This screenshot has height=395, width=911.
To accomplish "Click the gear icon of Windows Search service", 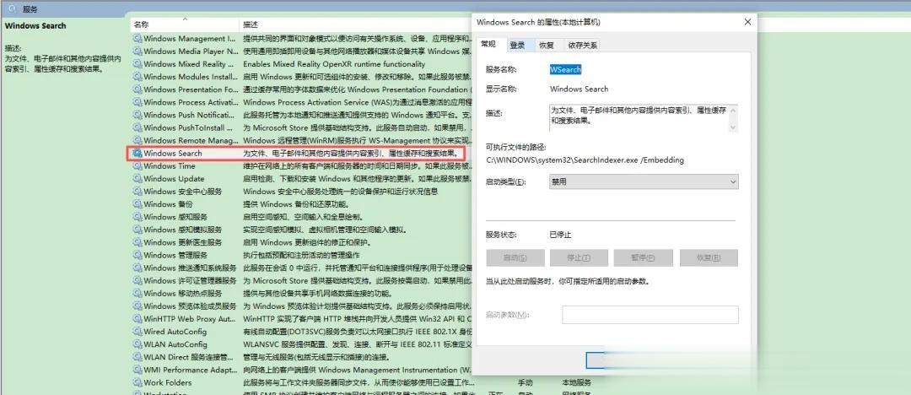I will click(137, 153).
